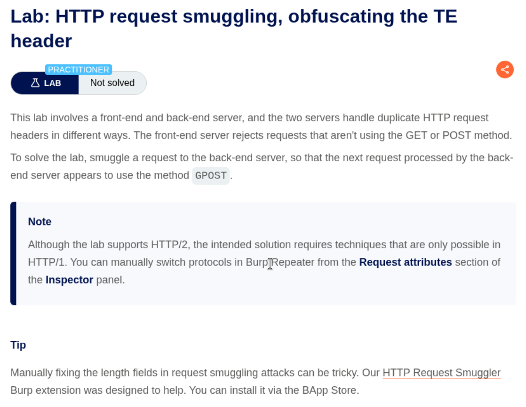Viewport: 526px width, 407px height.
Task: Click the 'Tip' heading
Action: point(18,345)
